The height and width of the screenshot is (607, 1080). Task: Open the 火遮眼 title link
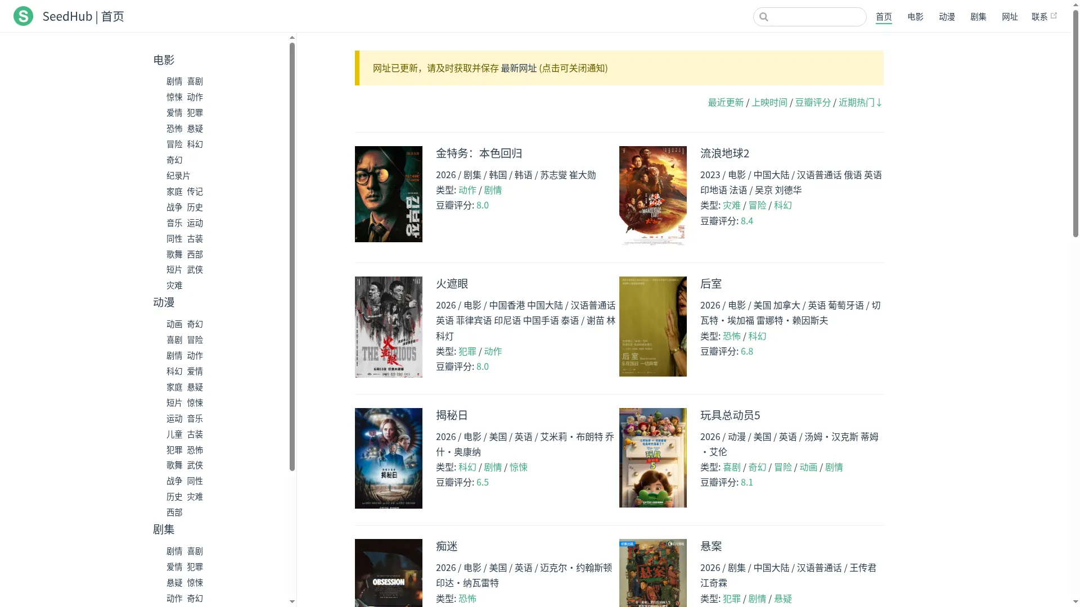pos(452,284)
